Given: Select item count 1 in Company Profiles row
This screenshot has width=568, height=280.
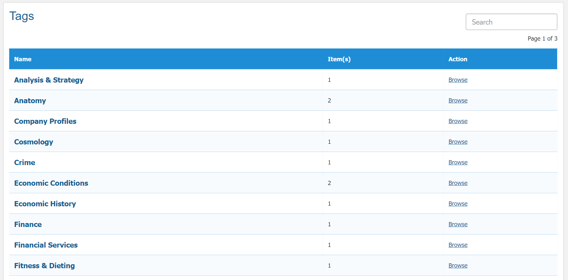Looking at the screenshot, I should (x=329, y=121).
